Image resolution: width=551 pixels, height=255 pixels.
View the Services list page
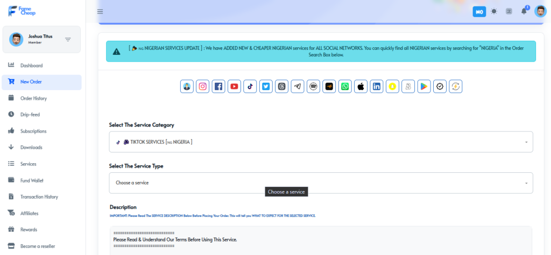coord(41,164)
